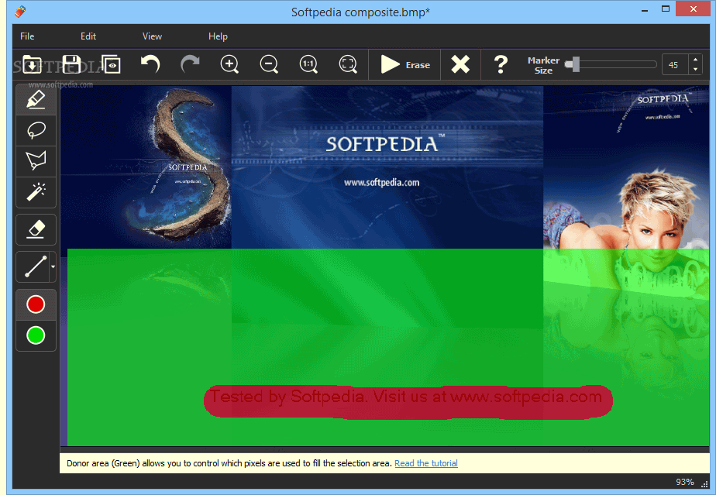Open the Edit menu

coord(88,36)
